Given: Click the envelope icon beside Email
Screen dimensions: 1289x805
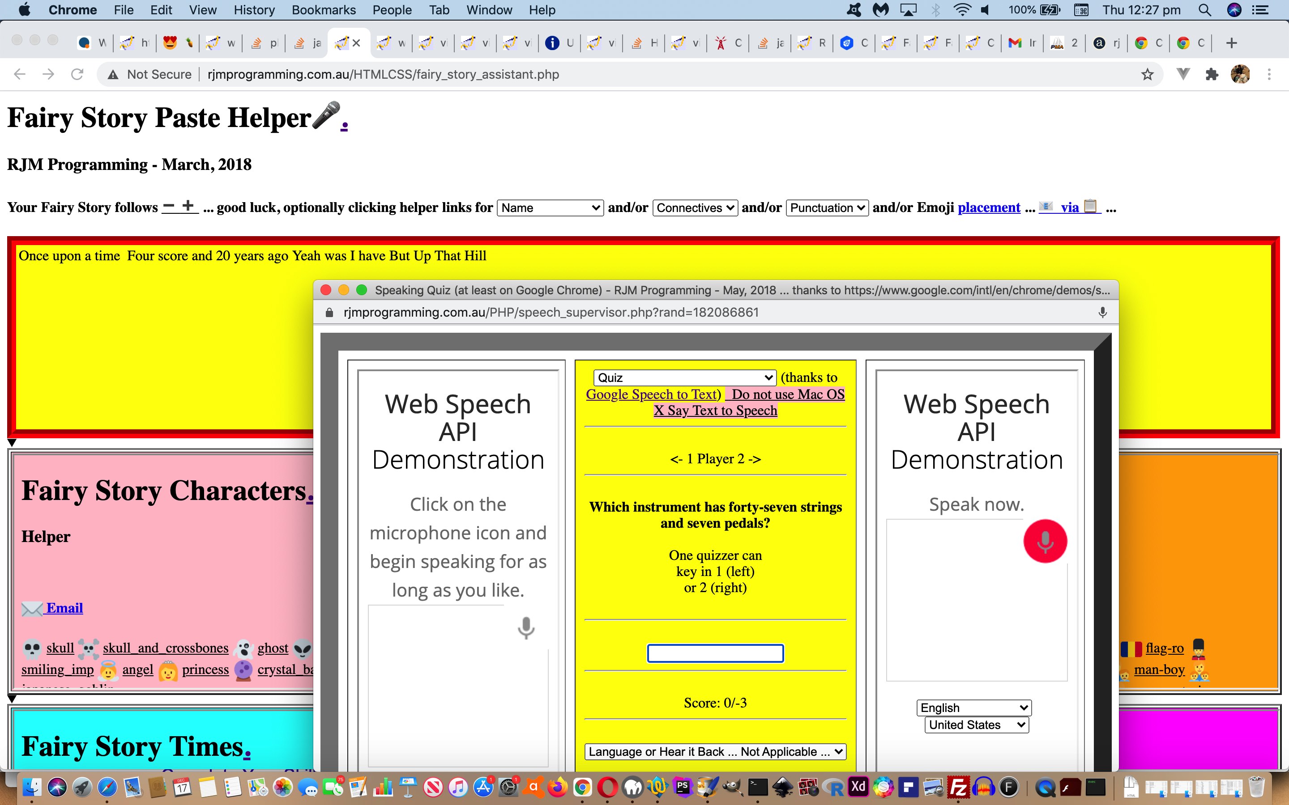Looking at the screenshot, I should [32, 609].
